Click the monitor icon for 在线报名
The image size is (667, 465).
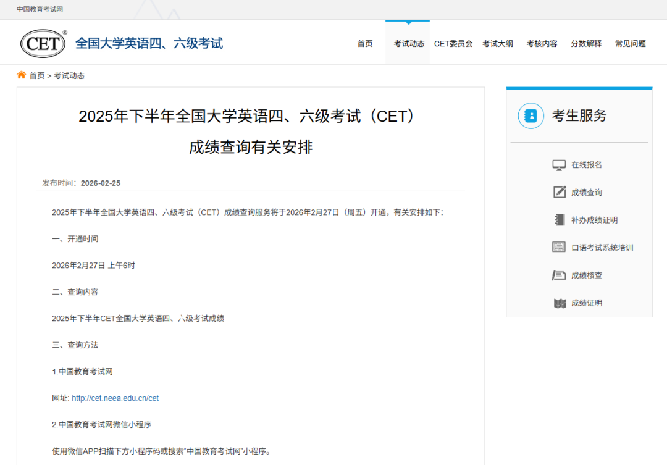559,165
